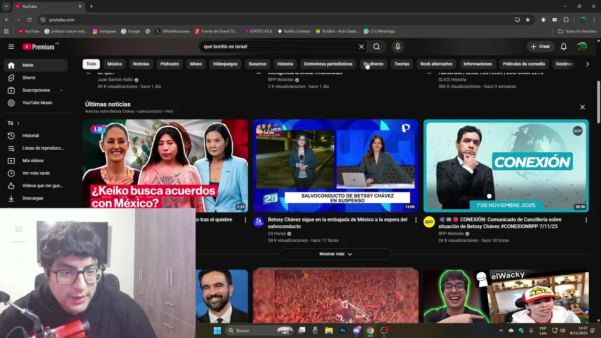The height and width of the screenshot is (338, 601).
Task: Reload the page in Chrome
Action: (29, 20)
